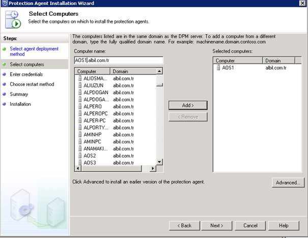Image resolution: width=308 pixels, height=238 pixels.
Task: Click the wizard title bar shield icon
Action: click(5, 4)
